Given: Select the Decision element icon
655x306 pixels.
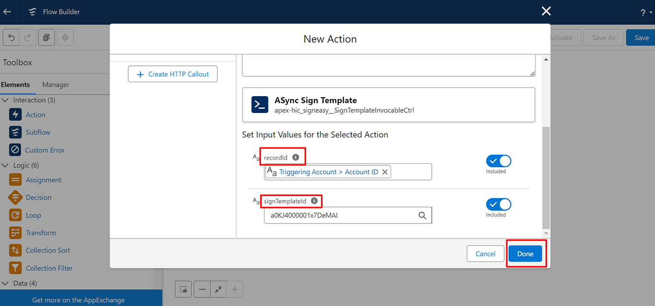Looking at the screenshot, I should [x=15, y=197].
